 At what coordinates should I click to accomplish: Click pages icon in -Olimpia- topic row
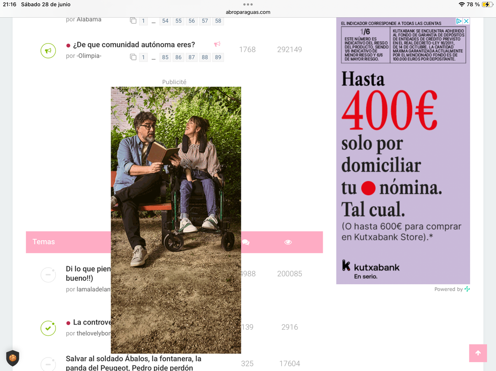click(x=133, y=57)
